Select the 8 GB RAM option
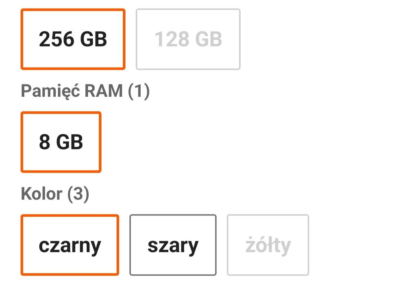The width and height of the screenshot is (394, 284). point(61,142)
